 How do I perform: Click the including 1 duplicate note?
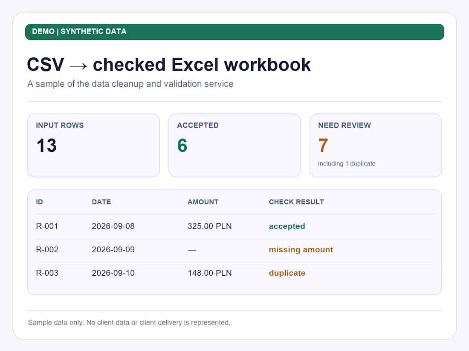point(347,163)
